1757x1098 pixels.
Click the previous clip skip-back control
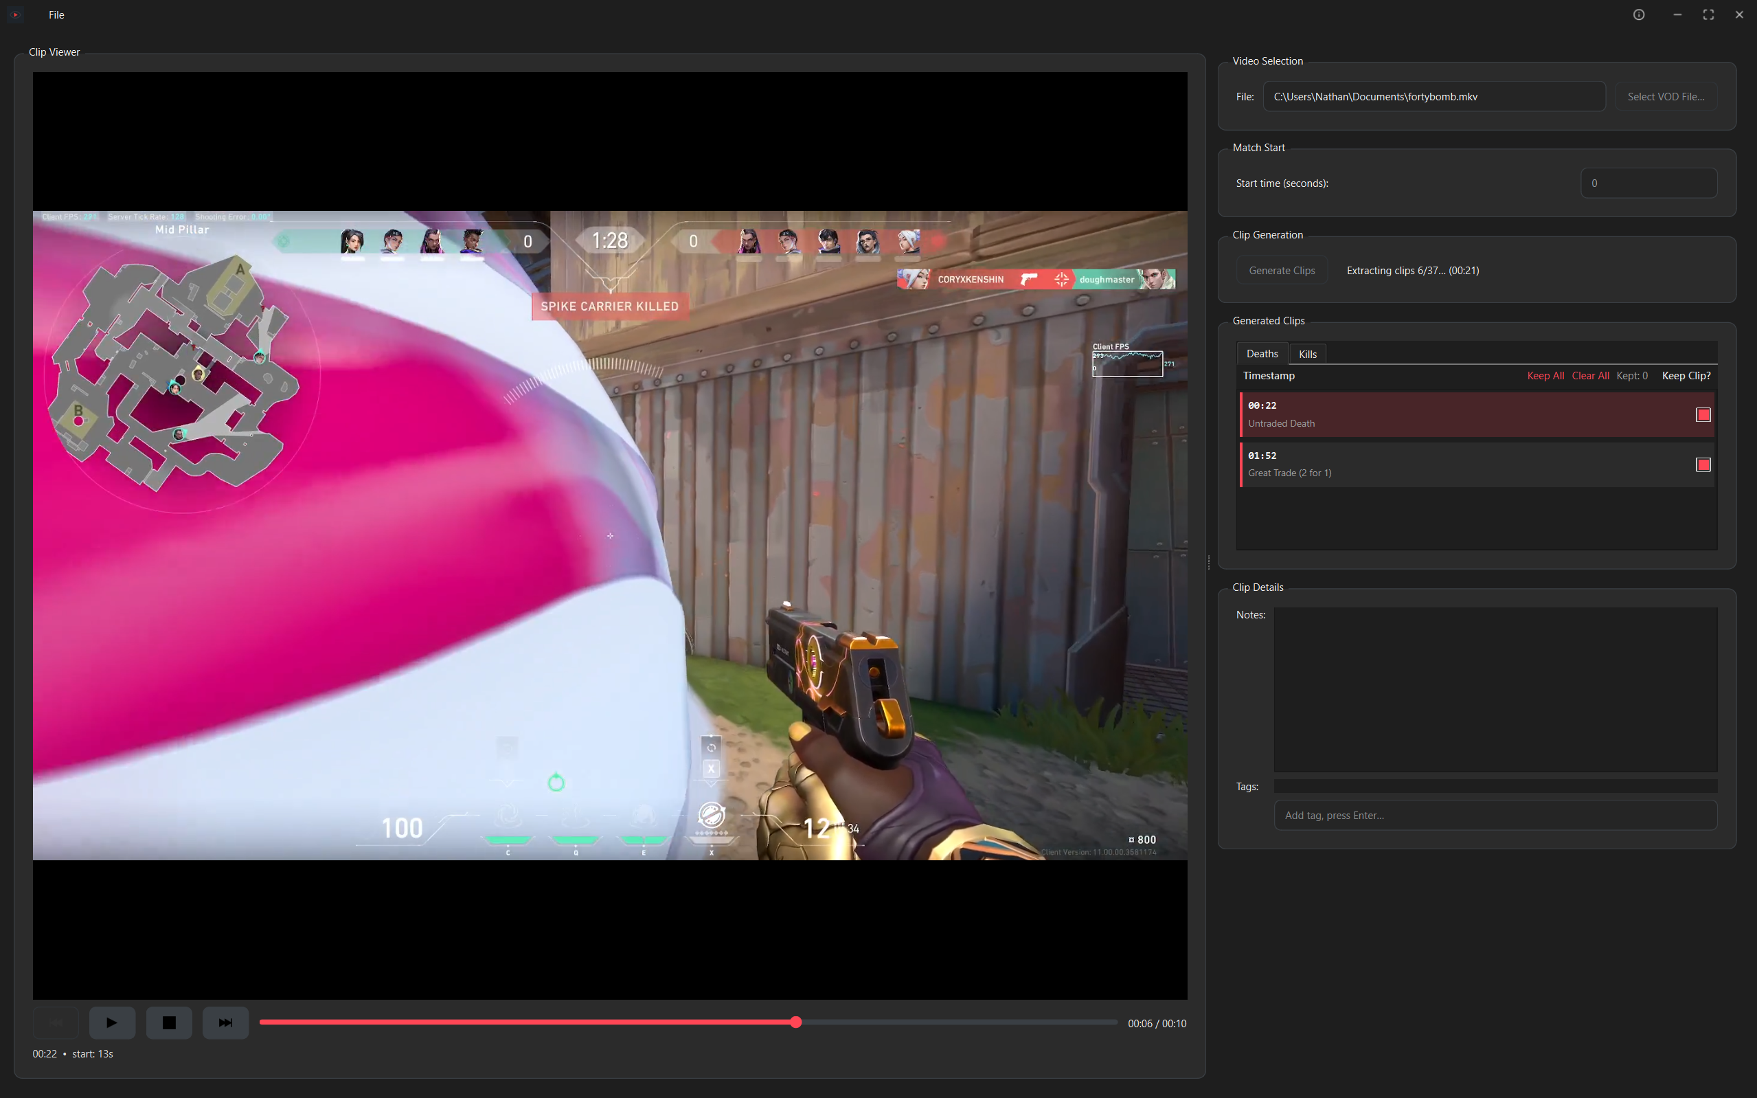(x=56, y=1022)
